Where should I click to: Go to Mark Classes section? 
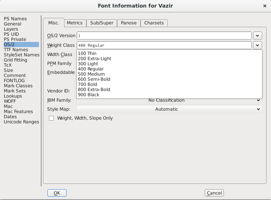pyautogui.click(x=18, y=86)
